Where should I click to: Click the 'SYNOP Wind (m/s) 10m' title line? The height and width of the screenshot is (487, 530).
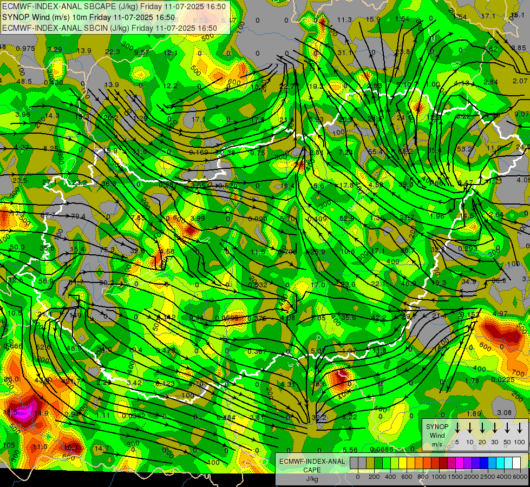[x=89, y=17]
